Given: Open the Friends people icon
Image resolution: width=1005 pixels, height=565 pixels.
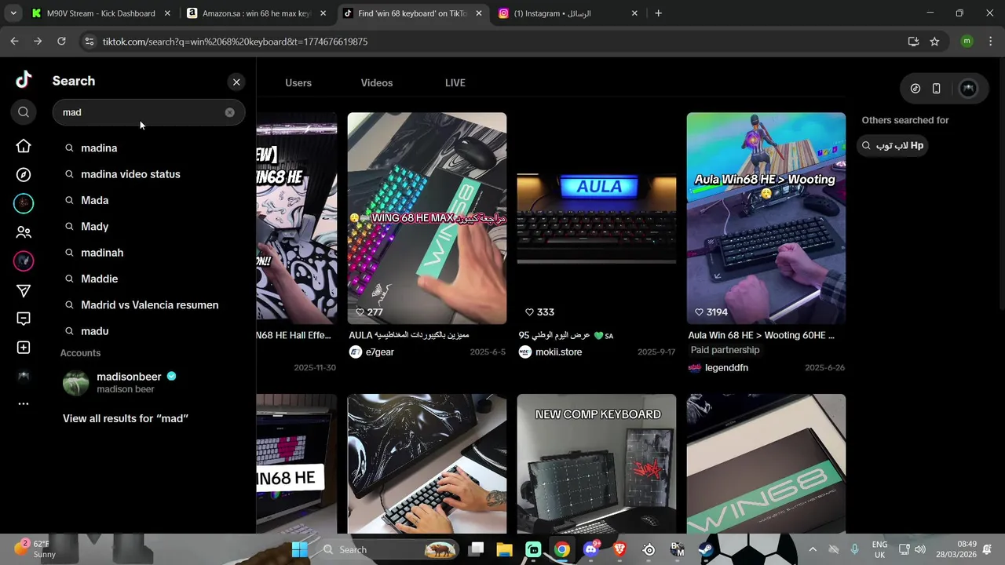Looking at the screenshot, I should 24,232.
